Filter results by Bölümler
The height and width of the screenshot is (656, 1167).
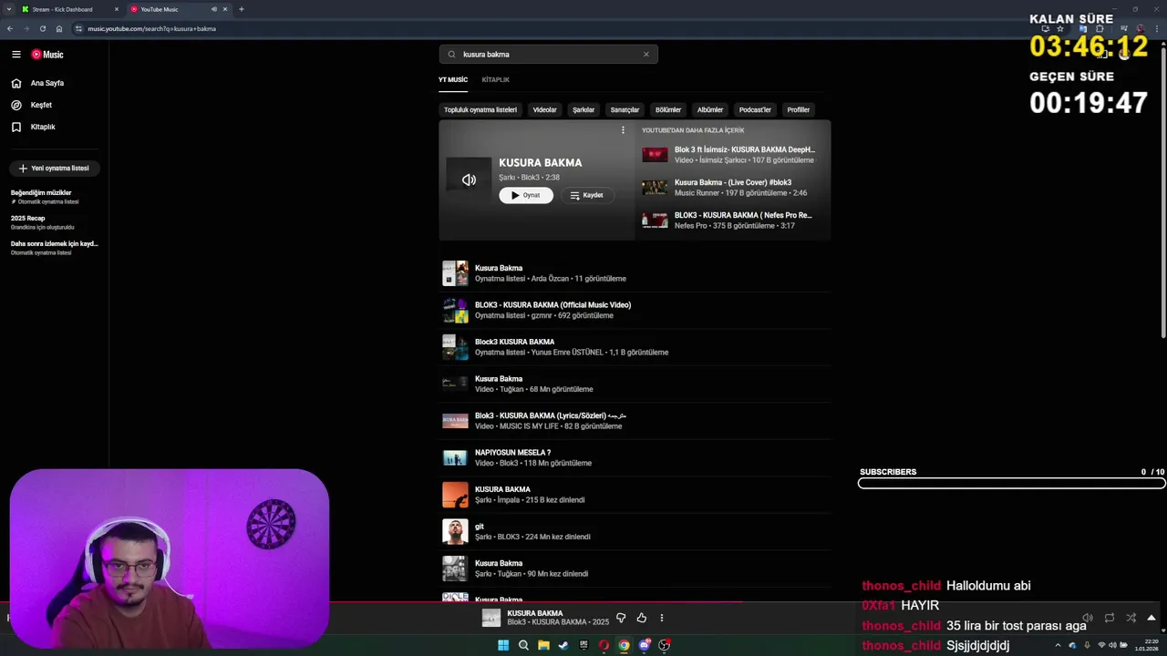[x=668, y=110]
